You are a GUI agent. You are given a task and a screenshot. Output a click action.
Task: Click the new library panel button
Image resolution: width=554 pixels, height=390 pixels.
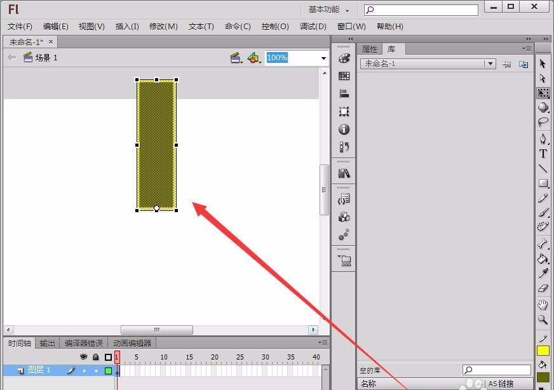click(x=524, y=64)
